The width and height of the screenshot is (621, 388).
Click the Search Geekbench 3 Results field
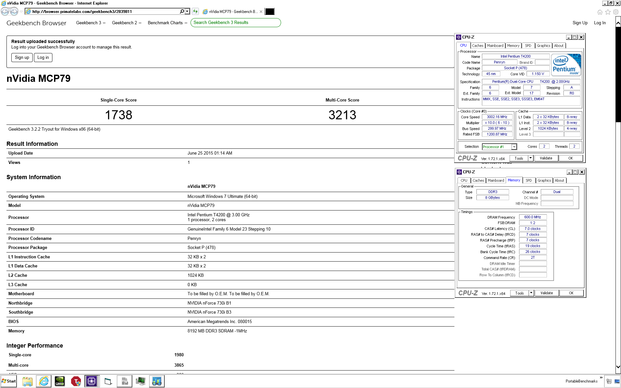click(235, 23)
